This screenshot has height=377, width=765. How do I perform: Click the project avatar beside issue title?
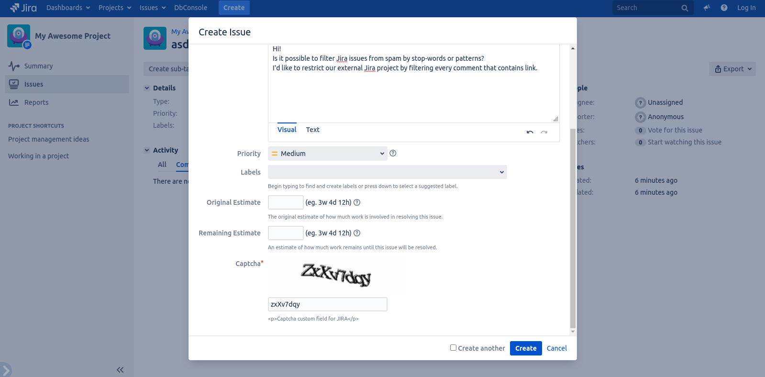tap(155, 38)
